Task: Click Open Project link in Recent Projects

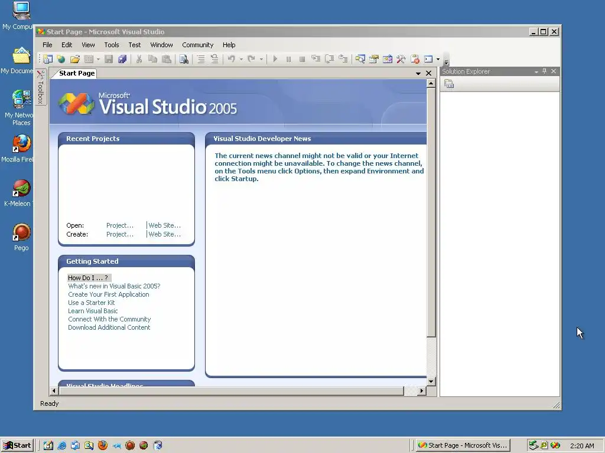Action: (x=120, y=225)
